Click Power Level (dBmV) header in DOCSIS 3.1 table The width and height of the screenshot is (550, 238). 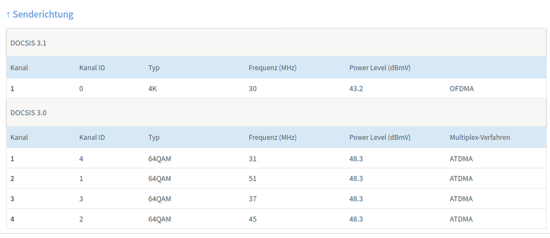tap(380, 68)
